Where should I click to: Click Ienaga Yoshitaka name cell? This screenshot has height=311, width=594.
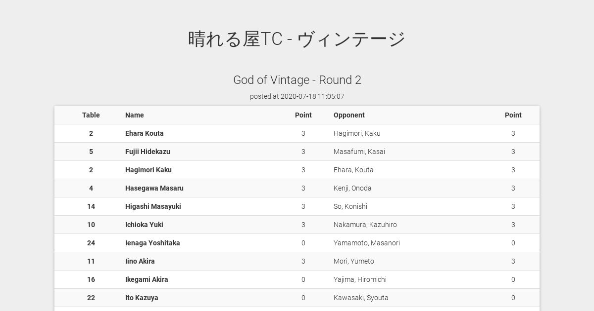point(152,243)
